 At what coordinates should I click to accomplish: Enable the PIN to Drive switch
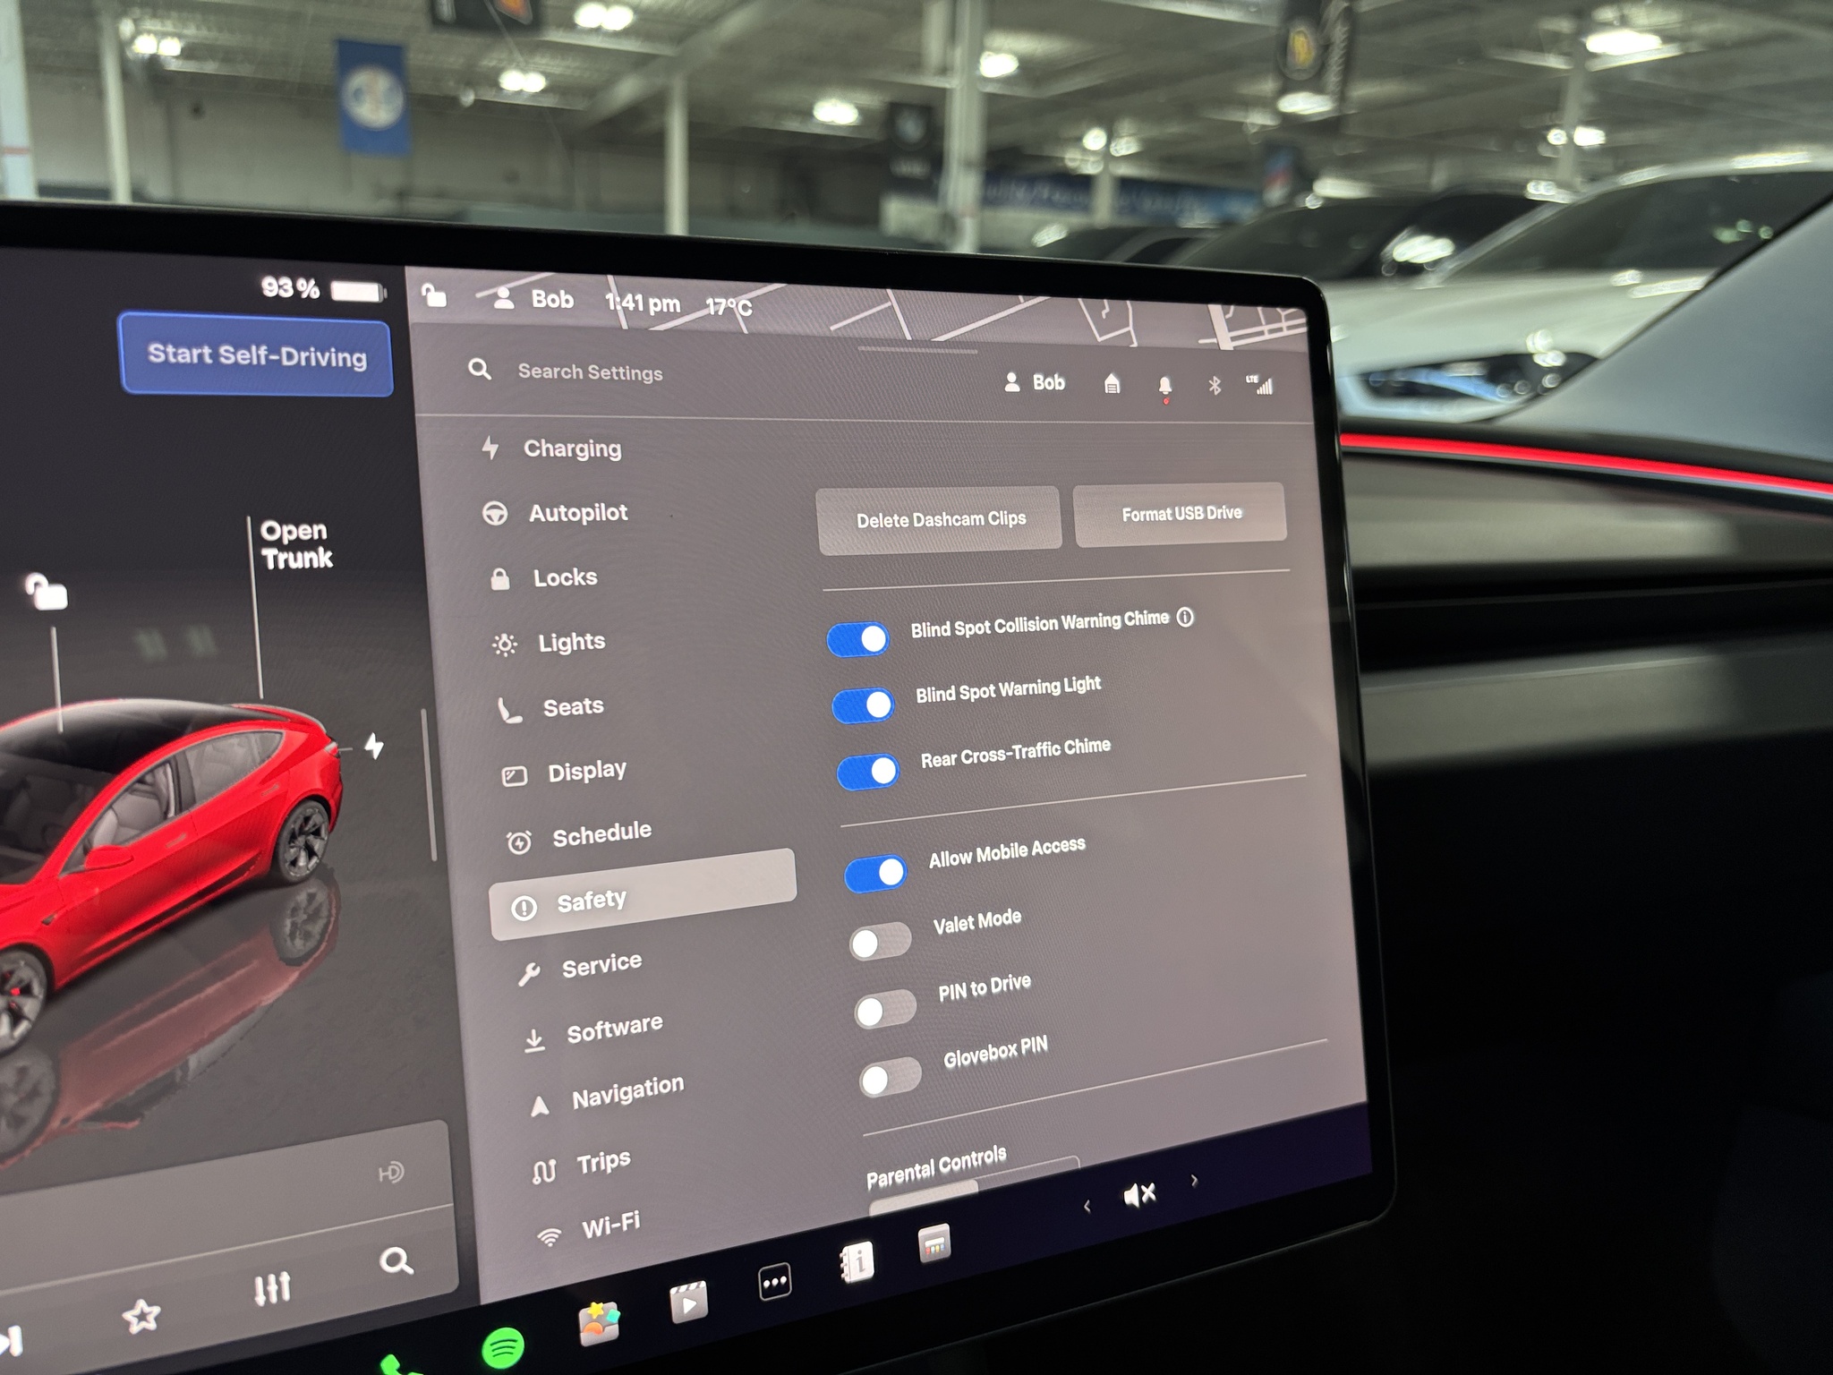pyautogui.click(x=884, y=1010)
